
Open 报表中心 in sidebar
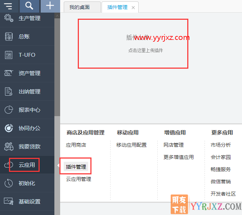(30, 110)
